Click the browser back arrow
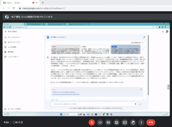 4,9
